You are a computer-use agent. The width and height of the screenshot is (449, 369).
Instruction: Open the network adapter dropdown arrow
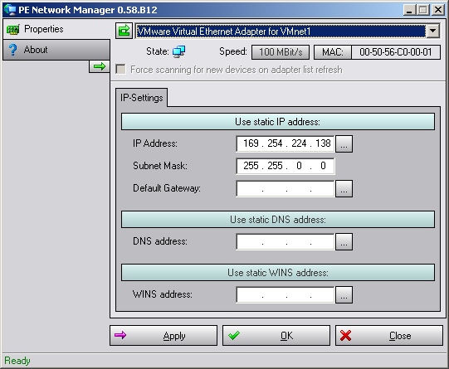point(433,31)
